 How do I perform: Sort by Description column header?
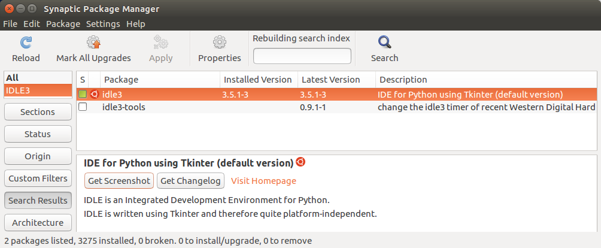pyautogui.click(x=487, y=80)
